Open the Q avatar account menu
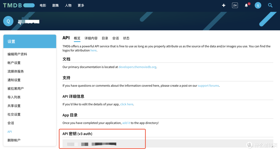This screenshot has height=151, width=280. pos(258,5)
